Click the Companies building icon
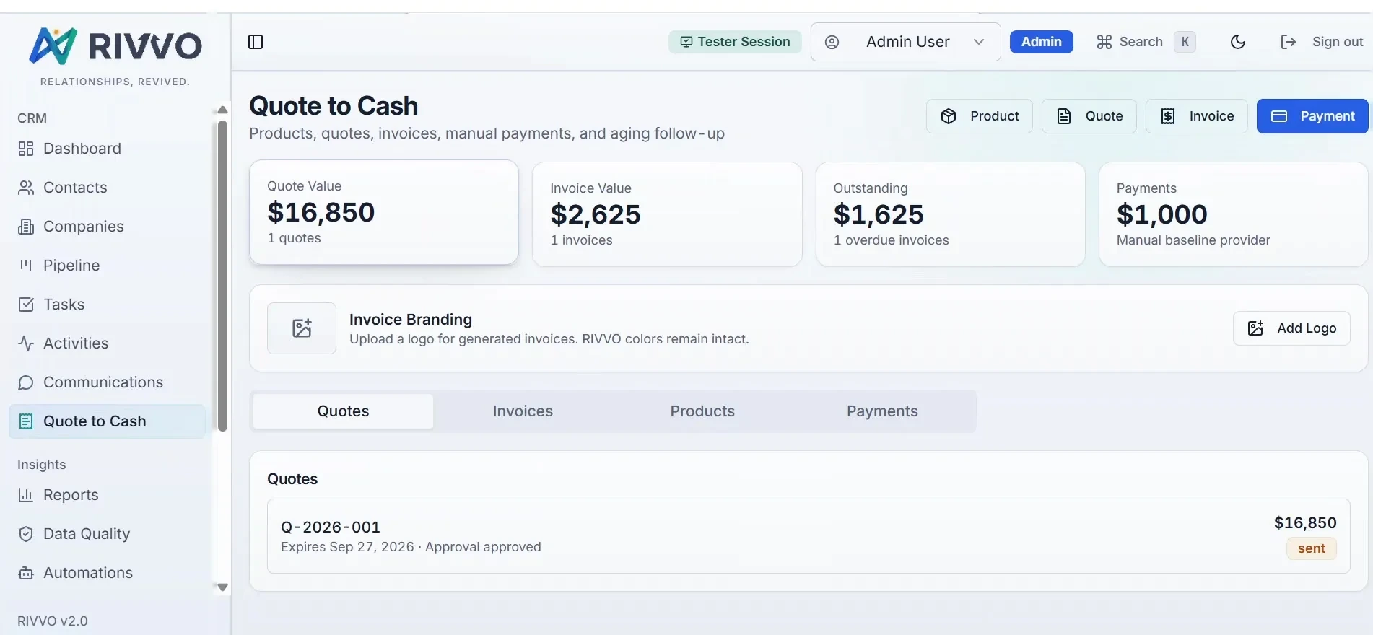1373x635 pixels. 26,227
